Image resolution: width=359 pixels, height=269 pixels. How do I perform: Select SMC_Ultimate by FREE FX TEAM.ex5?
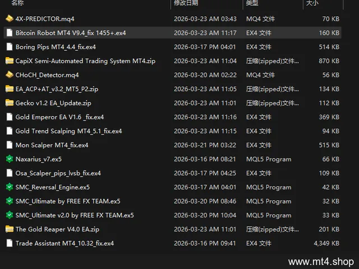(x=68, y=201)
